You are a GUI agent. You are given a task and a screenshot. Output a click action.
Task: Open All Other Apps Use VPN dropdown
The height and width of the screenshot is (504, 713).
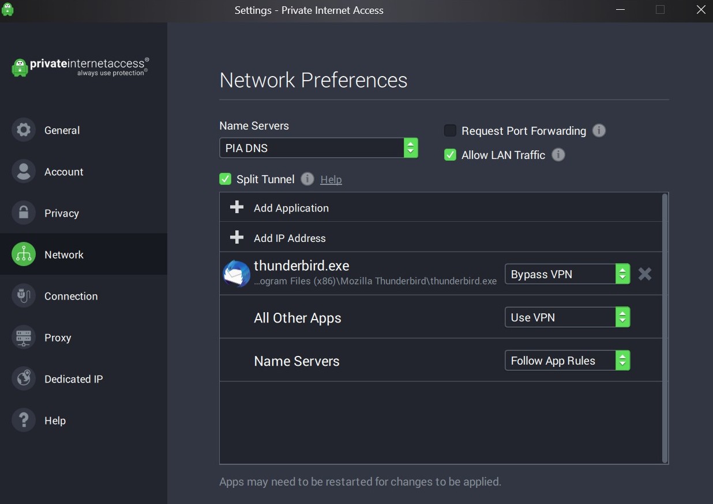(x=567, y=317)
